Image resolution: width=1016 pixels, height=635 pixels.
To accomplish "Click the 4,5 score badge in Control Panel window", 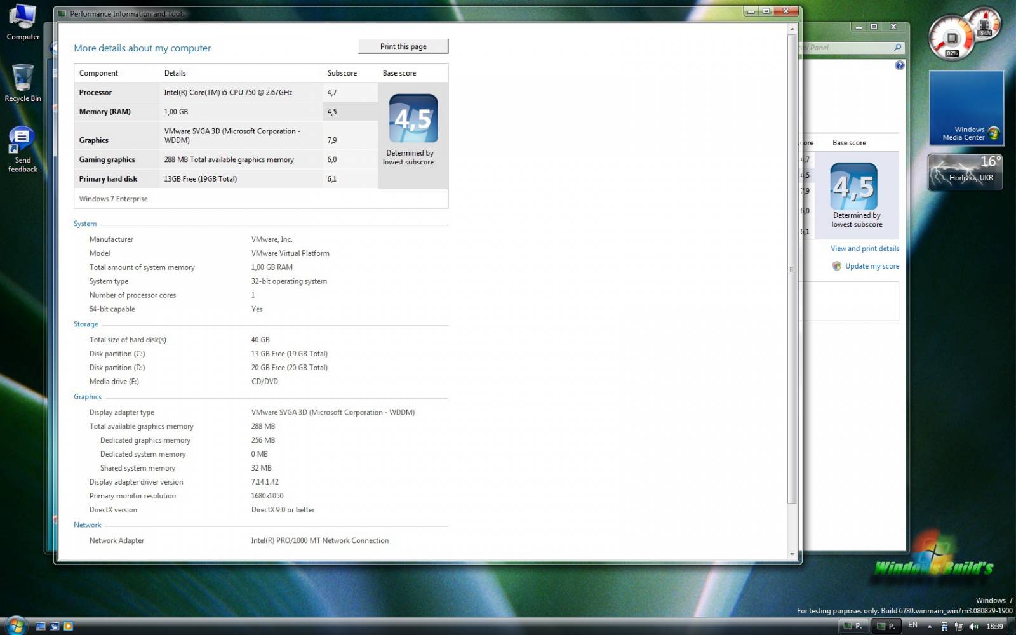I will [854, 187].
